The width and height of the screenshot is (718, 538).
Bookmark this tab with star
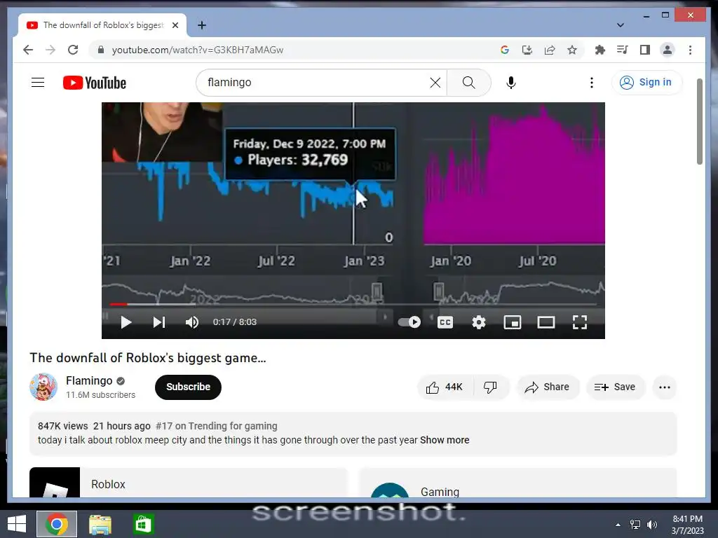[x=572, y=50]
